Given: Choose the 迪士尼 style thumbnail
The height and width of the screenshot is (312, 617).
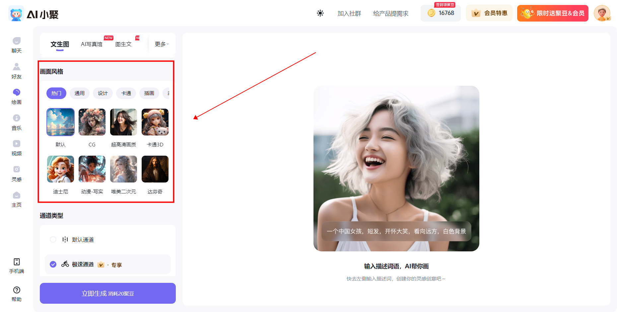Looking at the screenshot, I should coord(60,169).
